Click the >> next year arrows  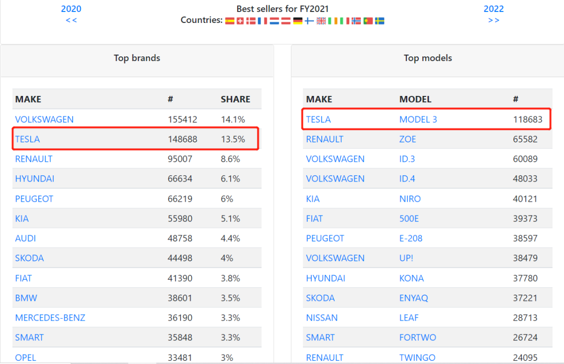point(494,20)
